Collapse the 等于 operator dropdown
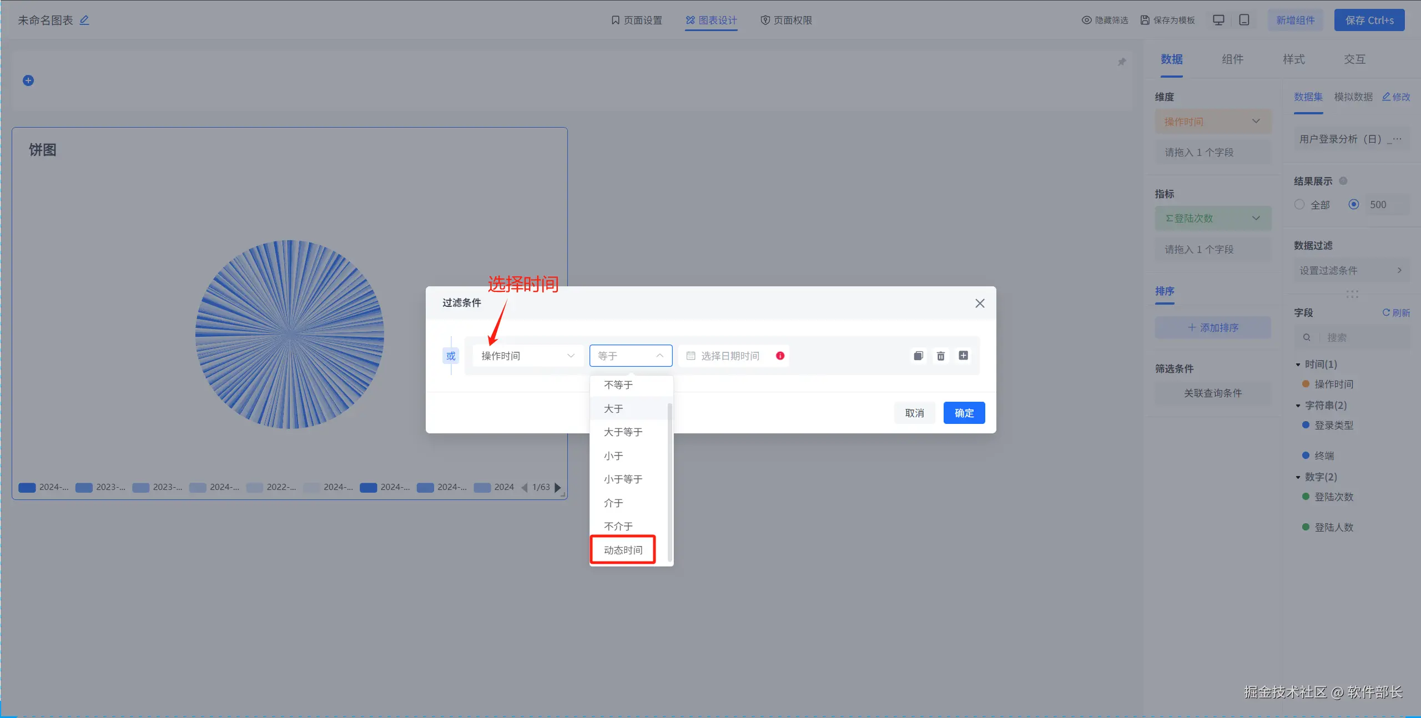The width and height of the screenshot is (1421, 718). 631,356
